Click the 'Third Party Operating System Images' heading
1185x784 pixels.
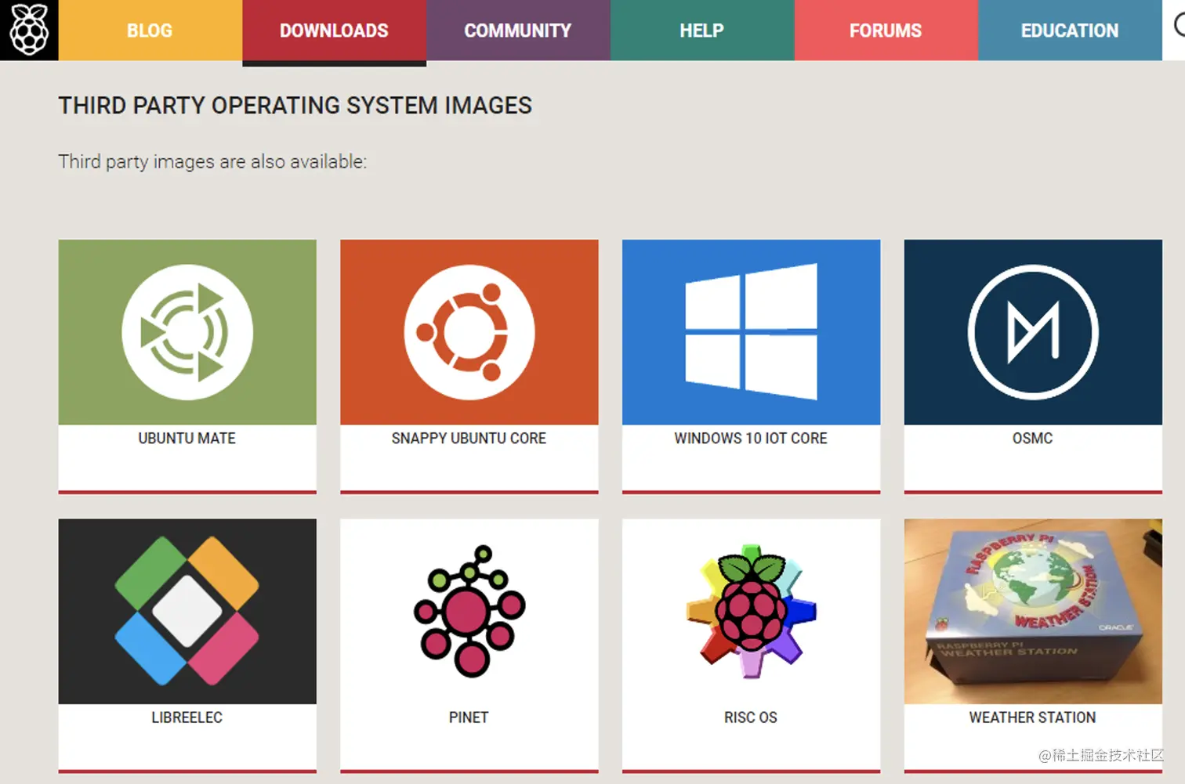[x=295, y=106]
